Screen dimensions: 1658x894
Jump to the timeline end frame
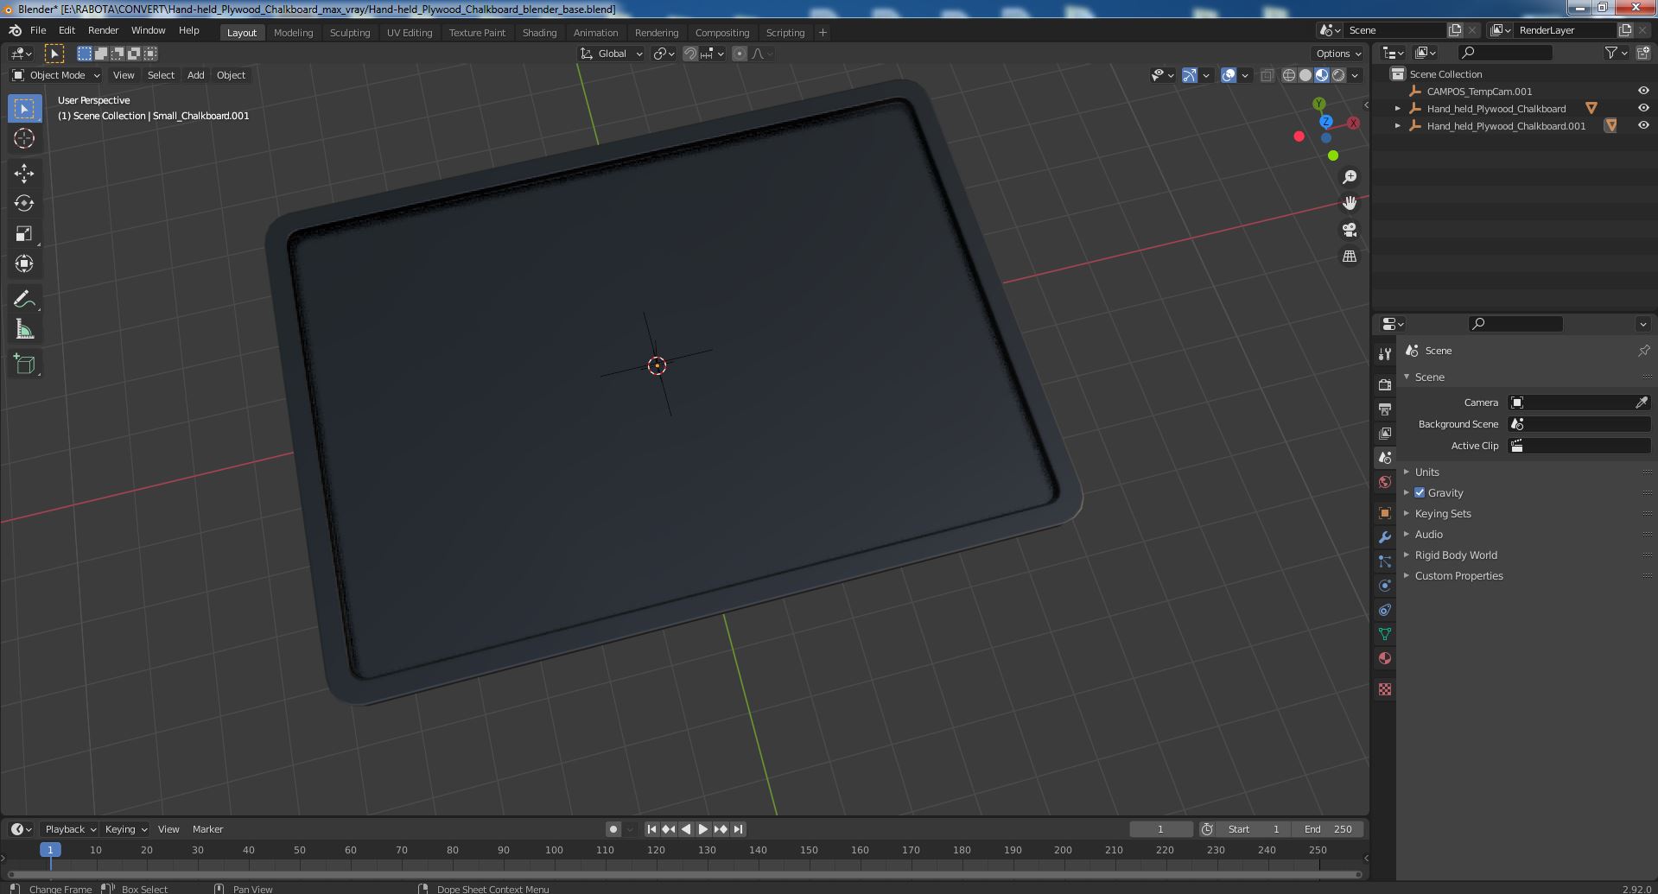(738, 829)
